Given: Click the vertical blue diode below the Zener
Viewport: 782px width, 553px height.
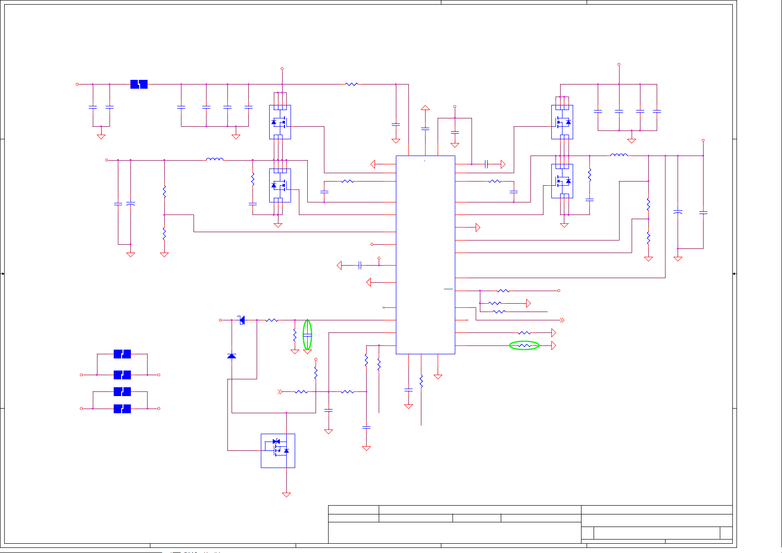Looking at the screenshot, I should (232, 356).
